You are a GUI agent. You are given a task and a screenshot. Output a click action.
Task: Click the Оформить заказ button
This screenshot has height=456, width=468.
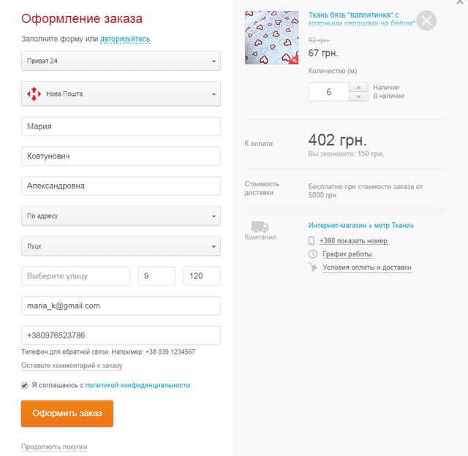tap(67, 414)
